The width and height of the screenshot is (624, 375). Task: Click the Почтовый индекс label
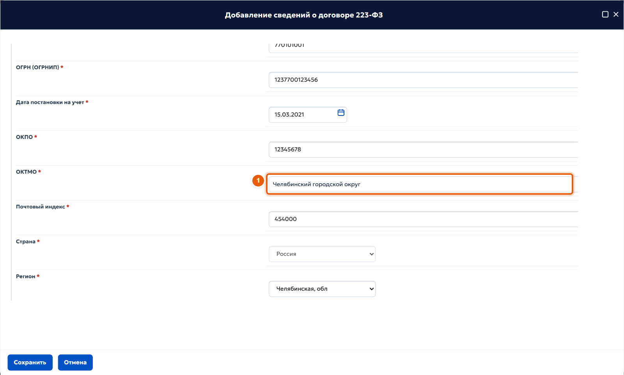tap(41, 206)
